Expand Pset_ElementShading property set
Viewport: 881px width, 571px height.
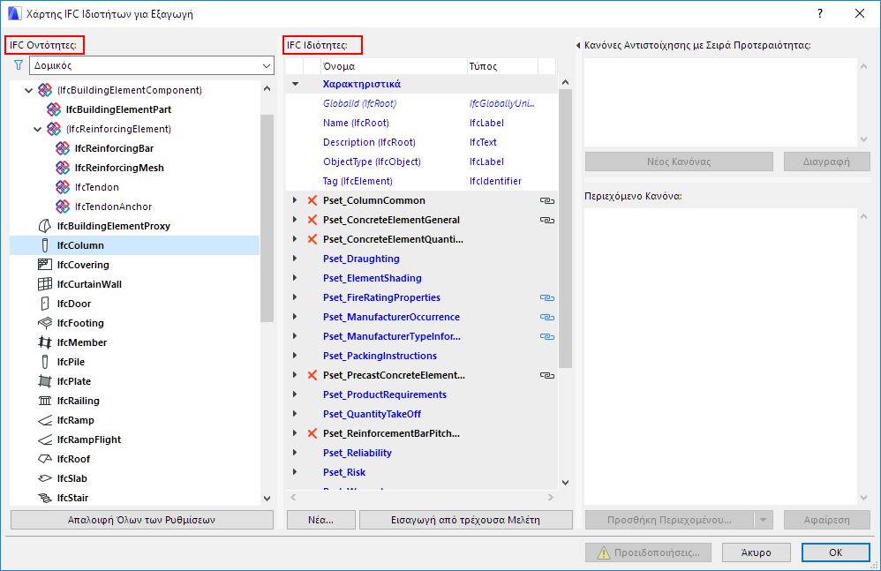tap(295, 278)
